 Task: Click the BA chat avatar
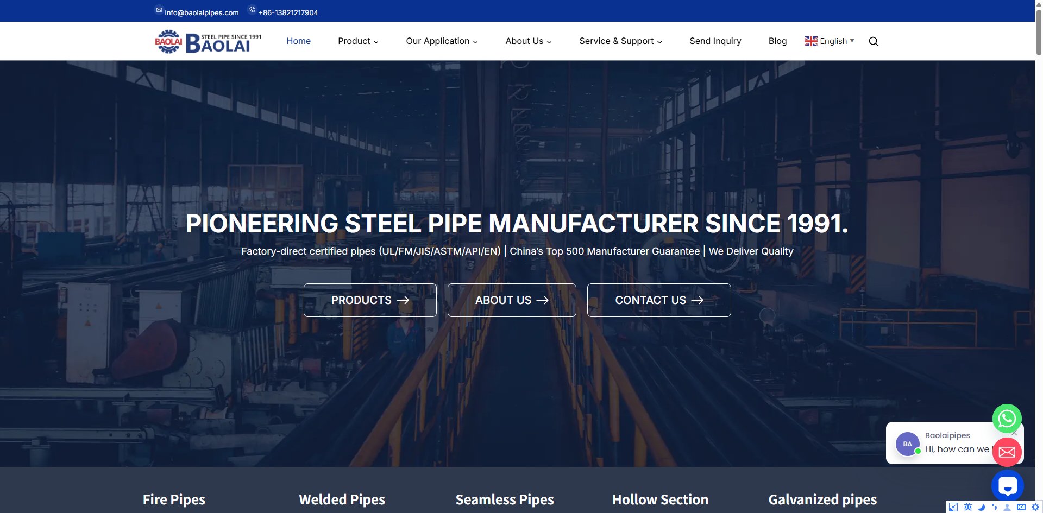(907, 444)
